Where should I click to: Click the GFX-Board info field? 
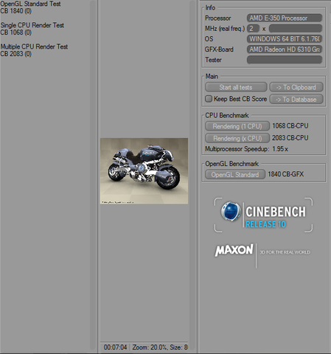pos(285,49)
